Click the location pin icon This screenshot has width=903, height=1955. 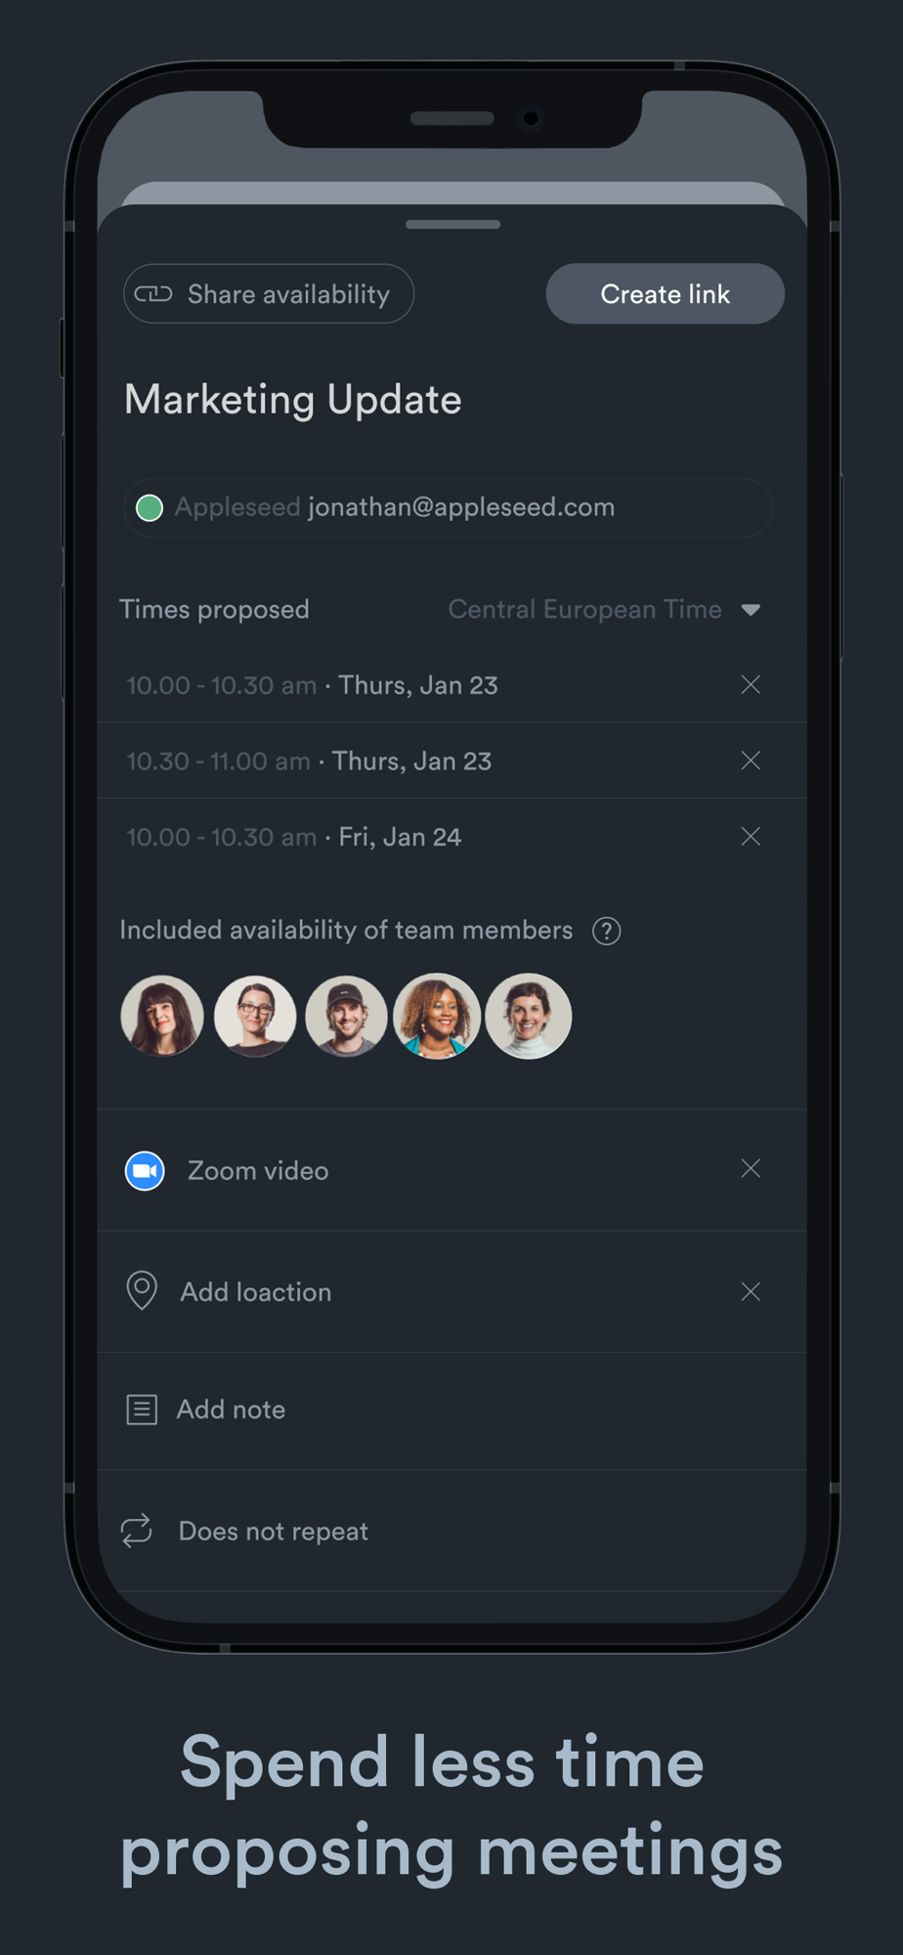tap(142, 1291)
